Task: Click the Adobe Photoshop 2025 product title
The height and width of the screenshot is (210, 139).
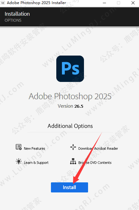Action: pyautogui.click(x=70, y=96)
